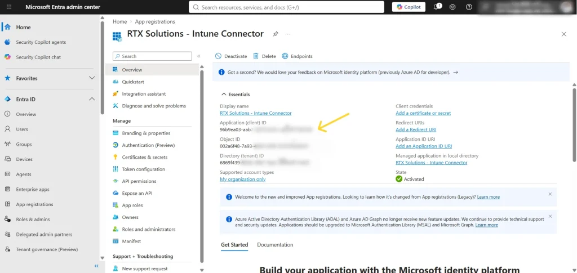The height and width of the screenshot is (273, 577).
Task: Close the app registration blade
Action: pyautogui.click(x=563, y=34)
